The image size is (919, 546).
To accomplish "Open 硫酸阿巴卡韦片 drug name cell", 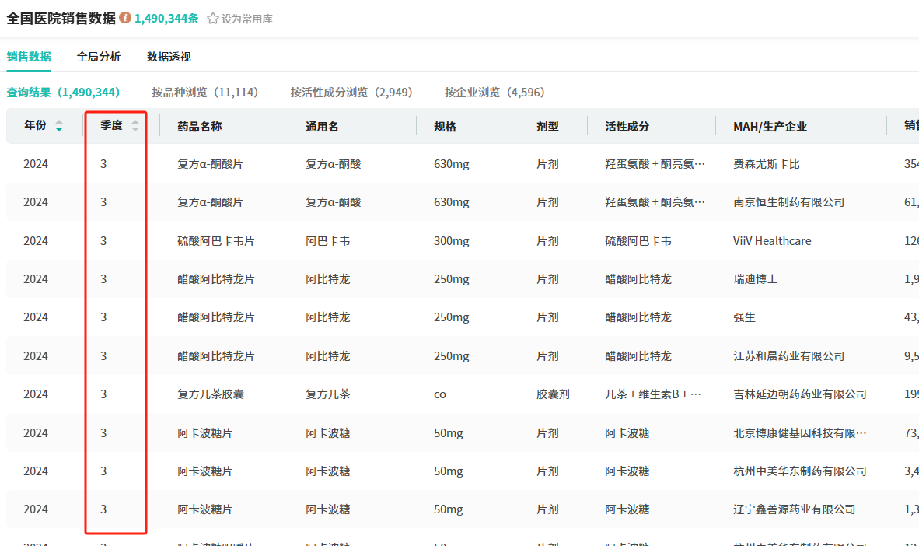I will pyautogui.click(x=215, y=241).
